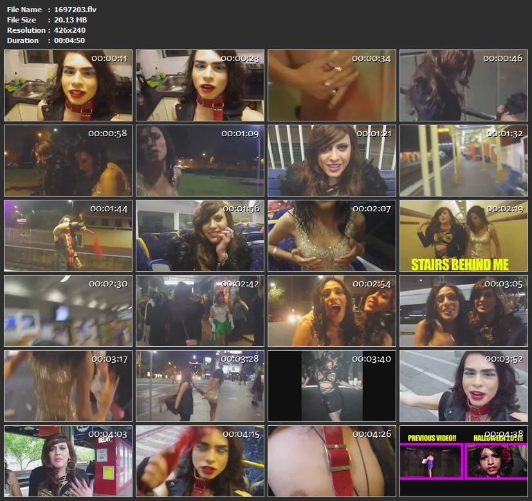Click the thumbnail timestamped 00:00:11
This screenshot has width=532, height=501.
[x=68, y=85]
